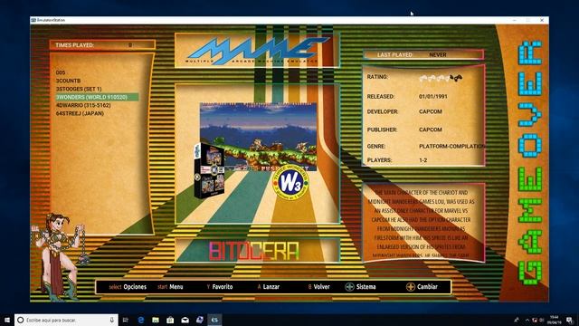
Task: Click the rating stars
Action: click(x=441, y=78)
